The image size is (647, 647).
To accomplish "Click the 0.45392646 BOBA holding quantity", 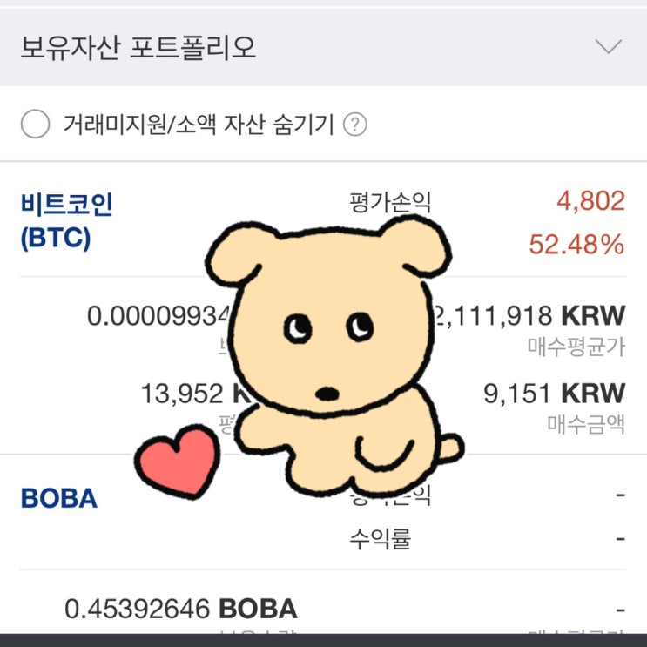I will 181,609.
